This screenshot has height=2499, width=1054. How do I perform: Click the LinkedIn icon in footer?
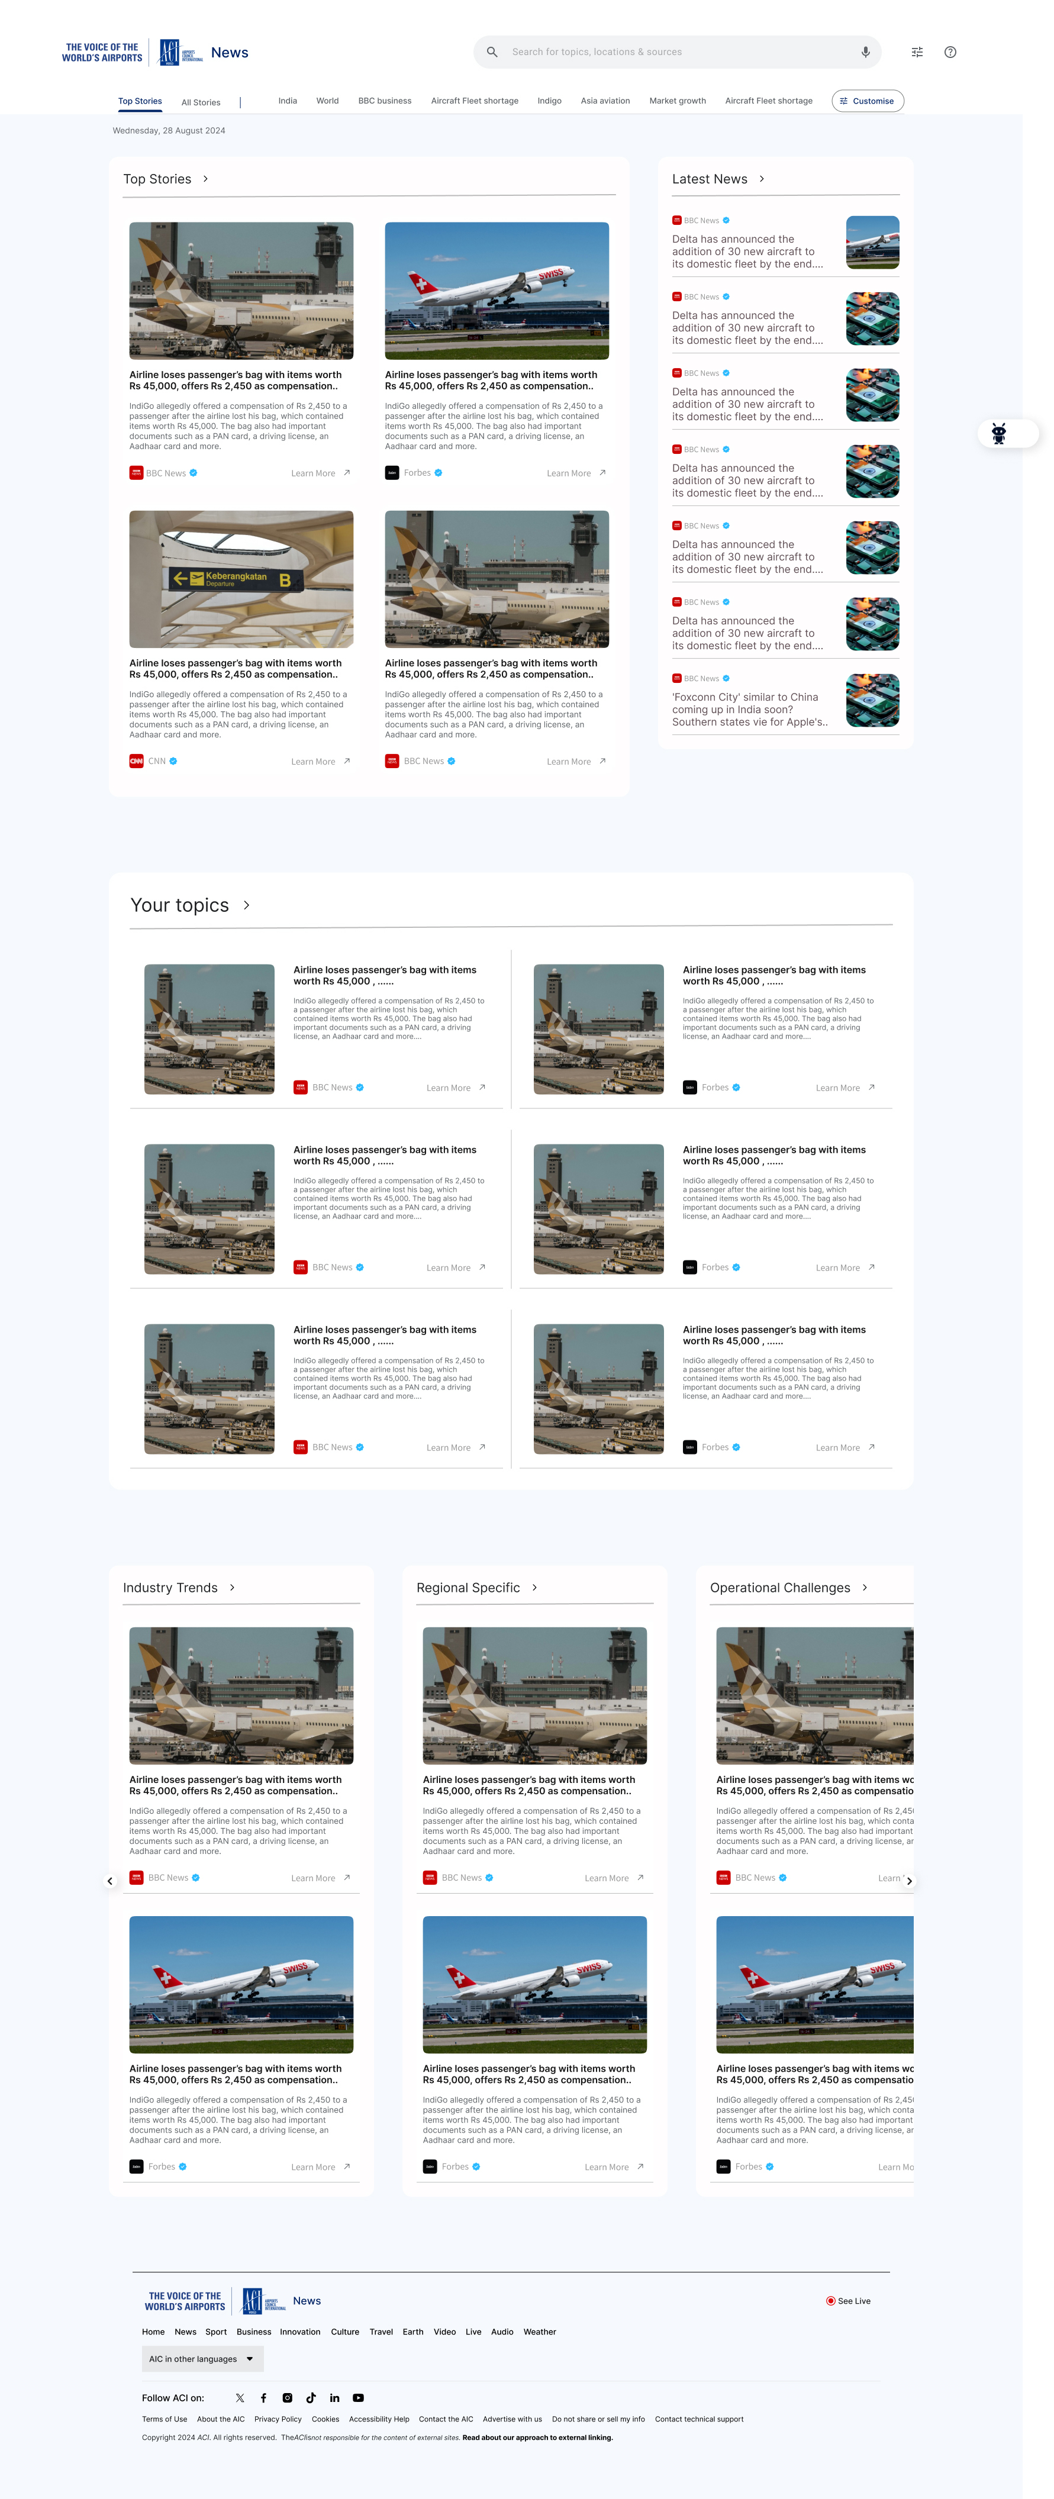point(335,2397)
